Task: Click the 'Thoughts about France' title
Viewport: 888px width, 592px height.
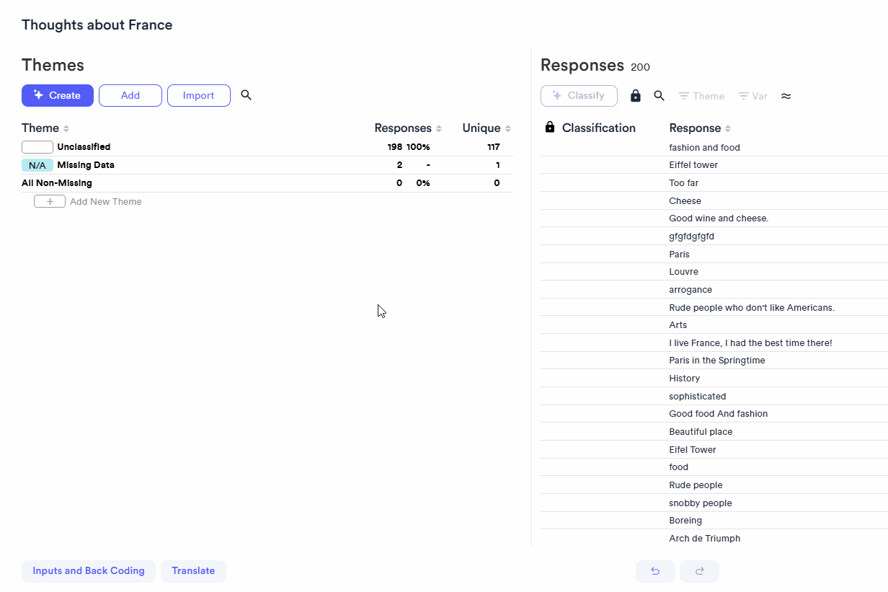Action: (97, 25)
